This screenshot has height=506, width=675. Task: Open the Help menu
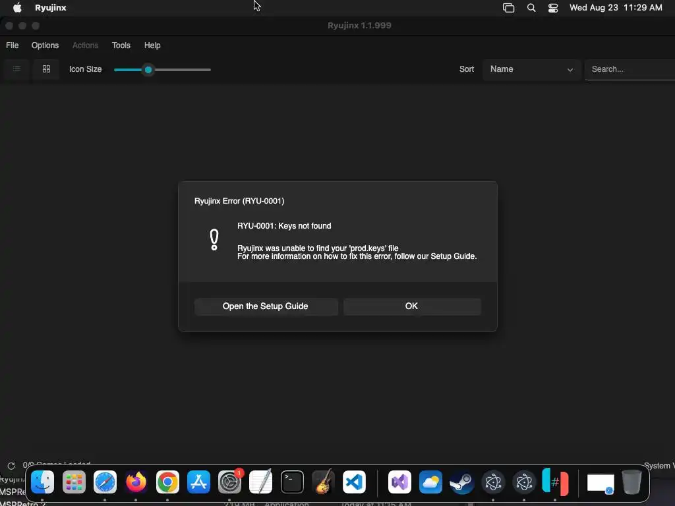(x=152, y=45)
